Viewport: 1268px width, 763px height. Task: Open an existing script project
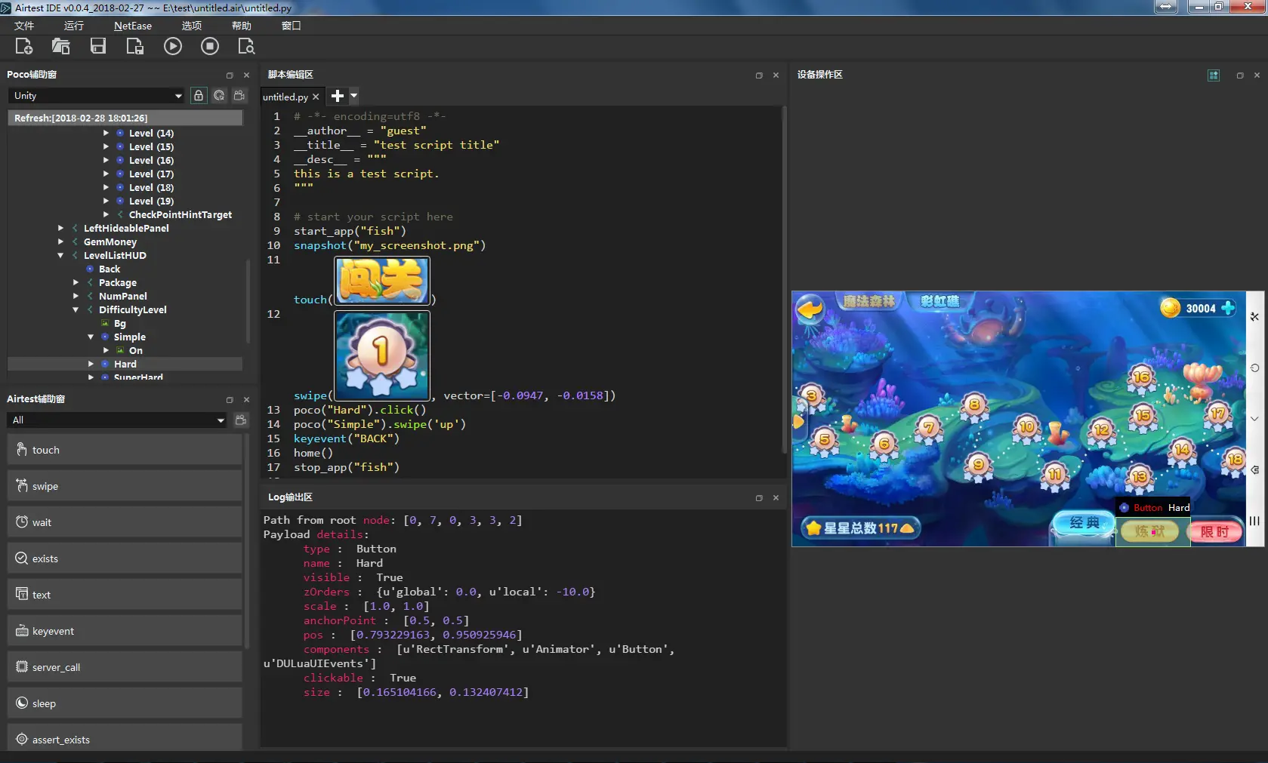coord(61,46)
